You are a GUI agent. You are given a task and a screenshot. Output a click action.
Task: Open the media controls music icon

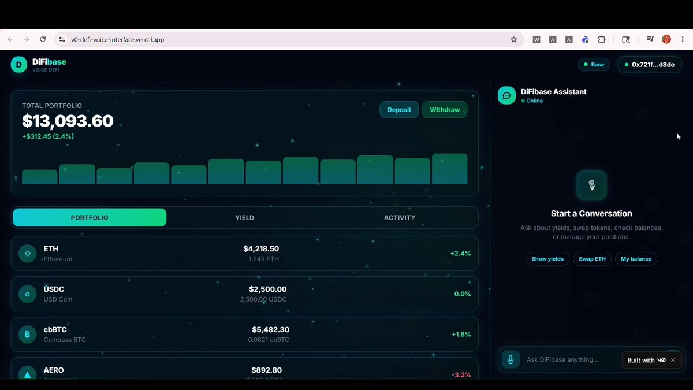click(x=650, y=39)
